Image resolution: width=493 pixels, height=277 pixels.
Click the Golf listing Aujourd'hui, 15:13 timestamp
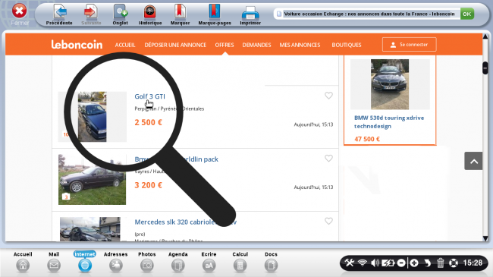(313, 124)
